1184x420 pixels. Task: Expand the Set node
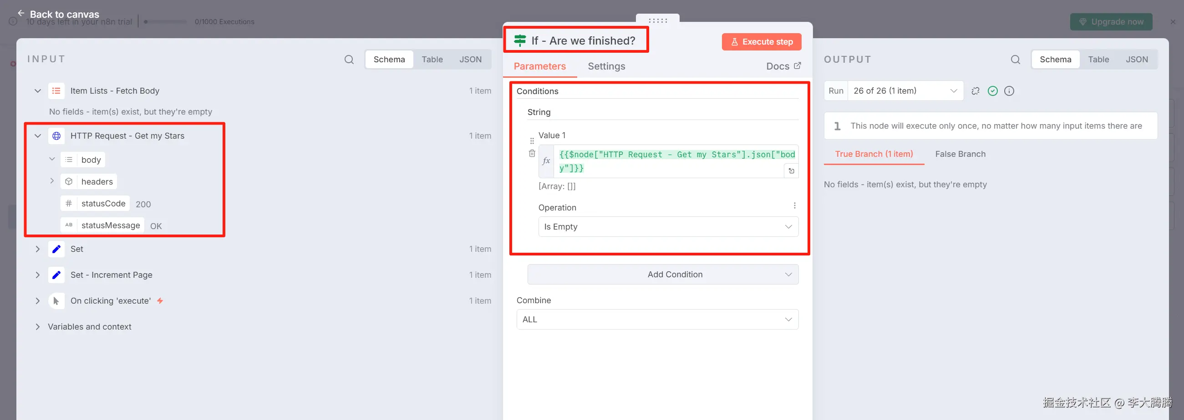[x=38, y=249]
